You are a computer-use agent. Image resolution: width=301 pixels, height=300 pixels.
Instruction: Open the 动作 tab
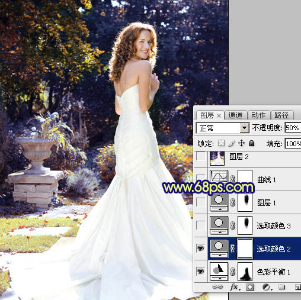click(x=258, y=115)
